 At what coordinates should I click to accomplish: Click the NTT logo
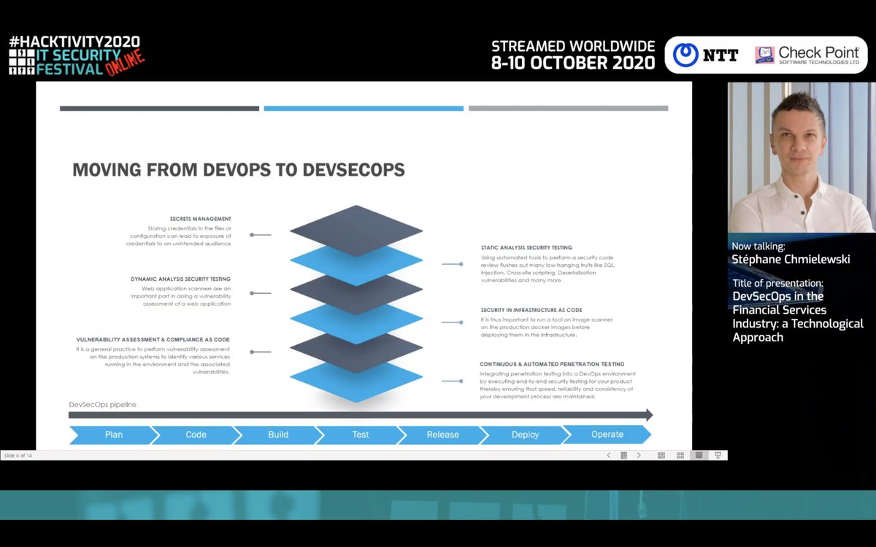(705, 55)
